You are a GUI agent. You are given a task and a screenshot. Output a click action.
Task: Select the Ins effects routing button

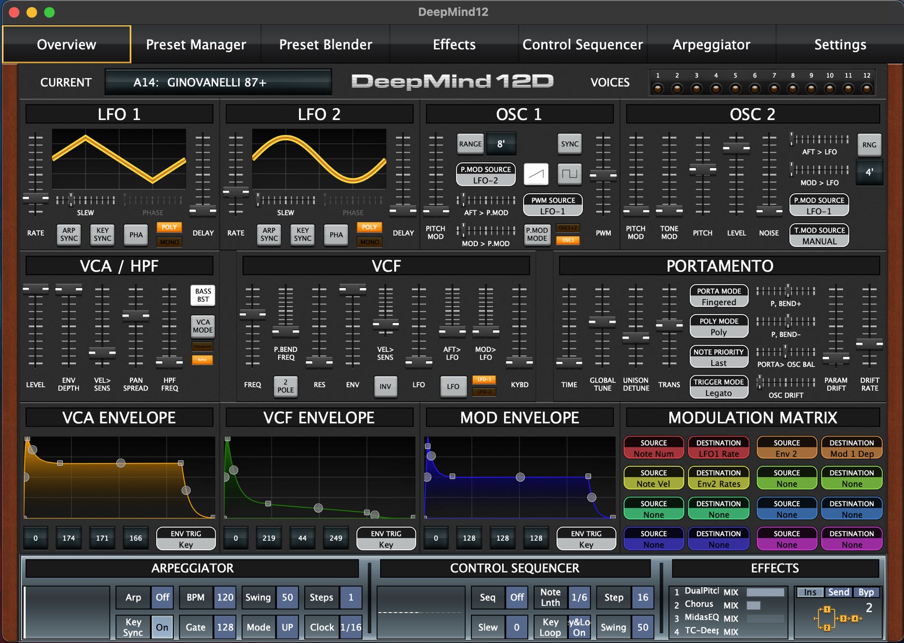810,592
